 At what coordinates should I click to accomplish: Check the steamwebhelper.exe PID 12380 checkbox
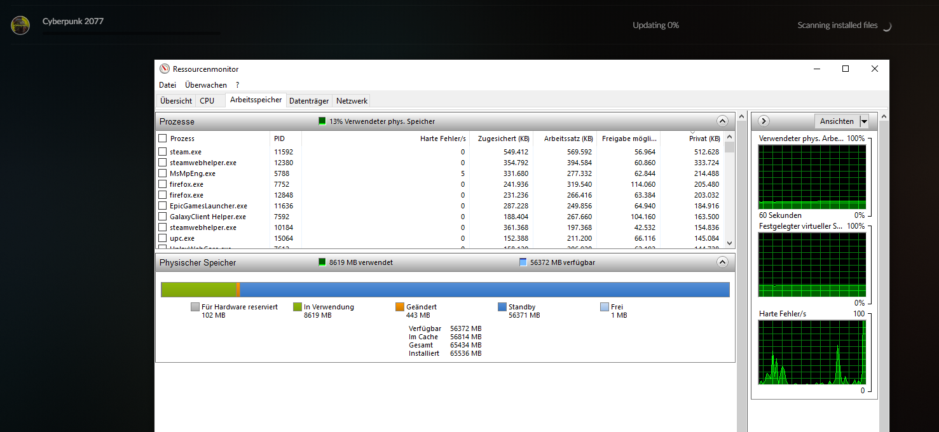pyautogui.click(x=163, y=163)
